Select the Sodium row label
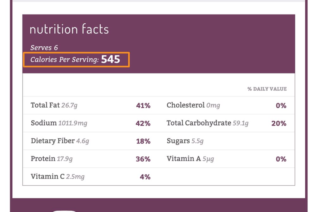The width and height of the screenshot is (324, 212). pyautogui.click(x=44, y=123)
